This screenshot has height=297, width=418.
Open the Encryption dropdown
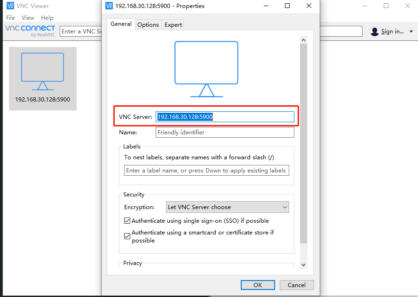(228, 207)
